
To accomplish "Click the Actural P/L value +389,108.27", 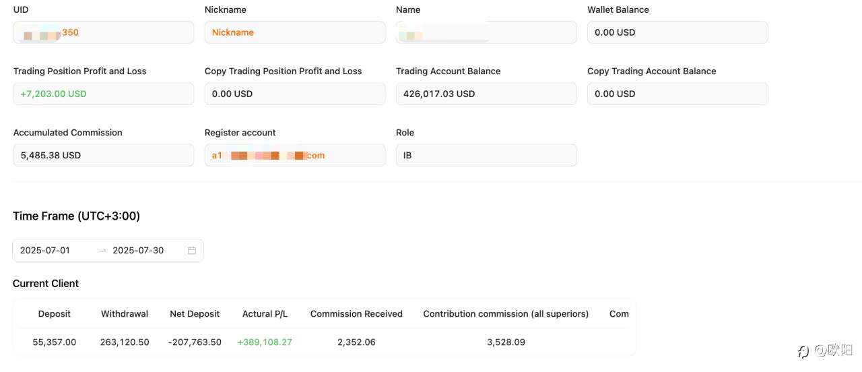I will pyautogui.click(x=265, y=342).
